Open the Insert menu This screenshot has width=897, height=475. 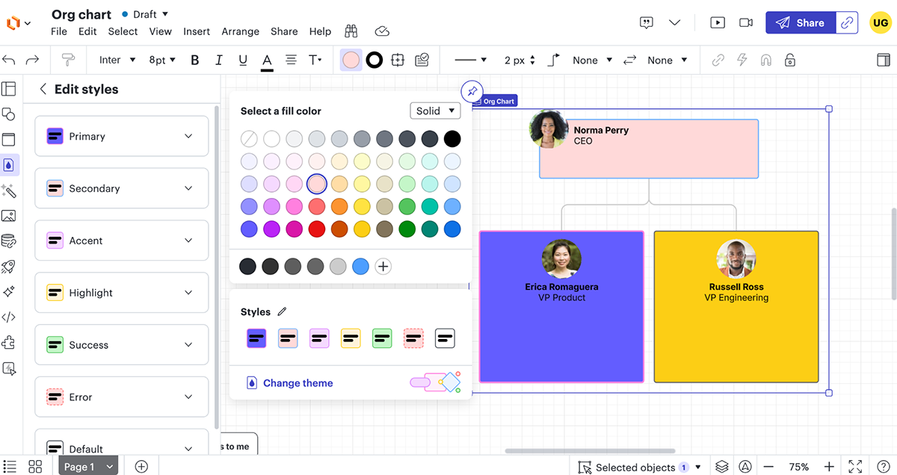(x=197, y=31)
